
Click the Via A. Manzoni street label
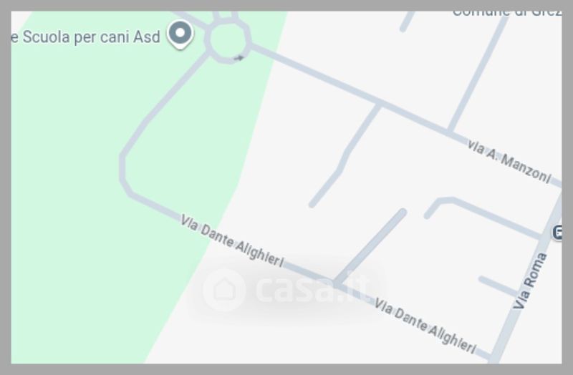(x=509, y=162)
